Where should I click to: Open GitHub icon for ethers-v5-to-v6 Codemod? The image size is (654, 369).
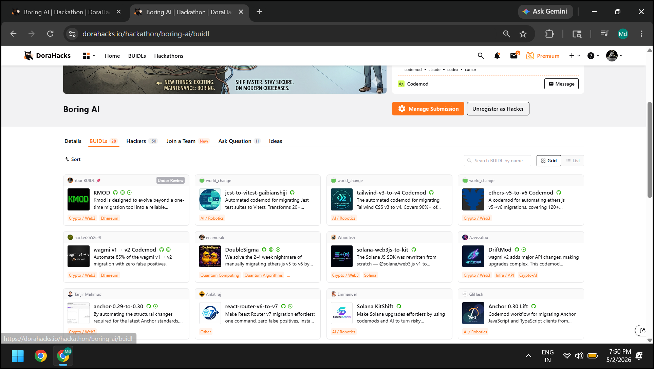pyautogui.click(x=559, y=192)
